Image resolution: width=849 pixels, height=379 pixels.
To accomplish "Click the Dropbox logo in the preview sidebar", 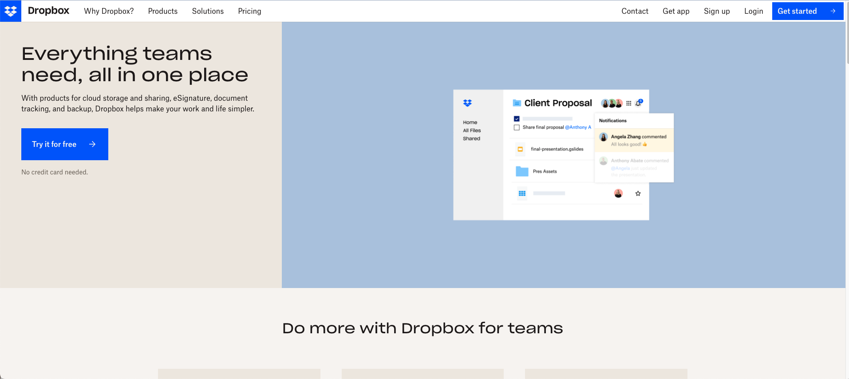I will (x=467, y=103).
